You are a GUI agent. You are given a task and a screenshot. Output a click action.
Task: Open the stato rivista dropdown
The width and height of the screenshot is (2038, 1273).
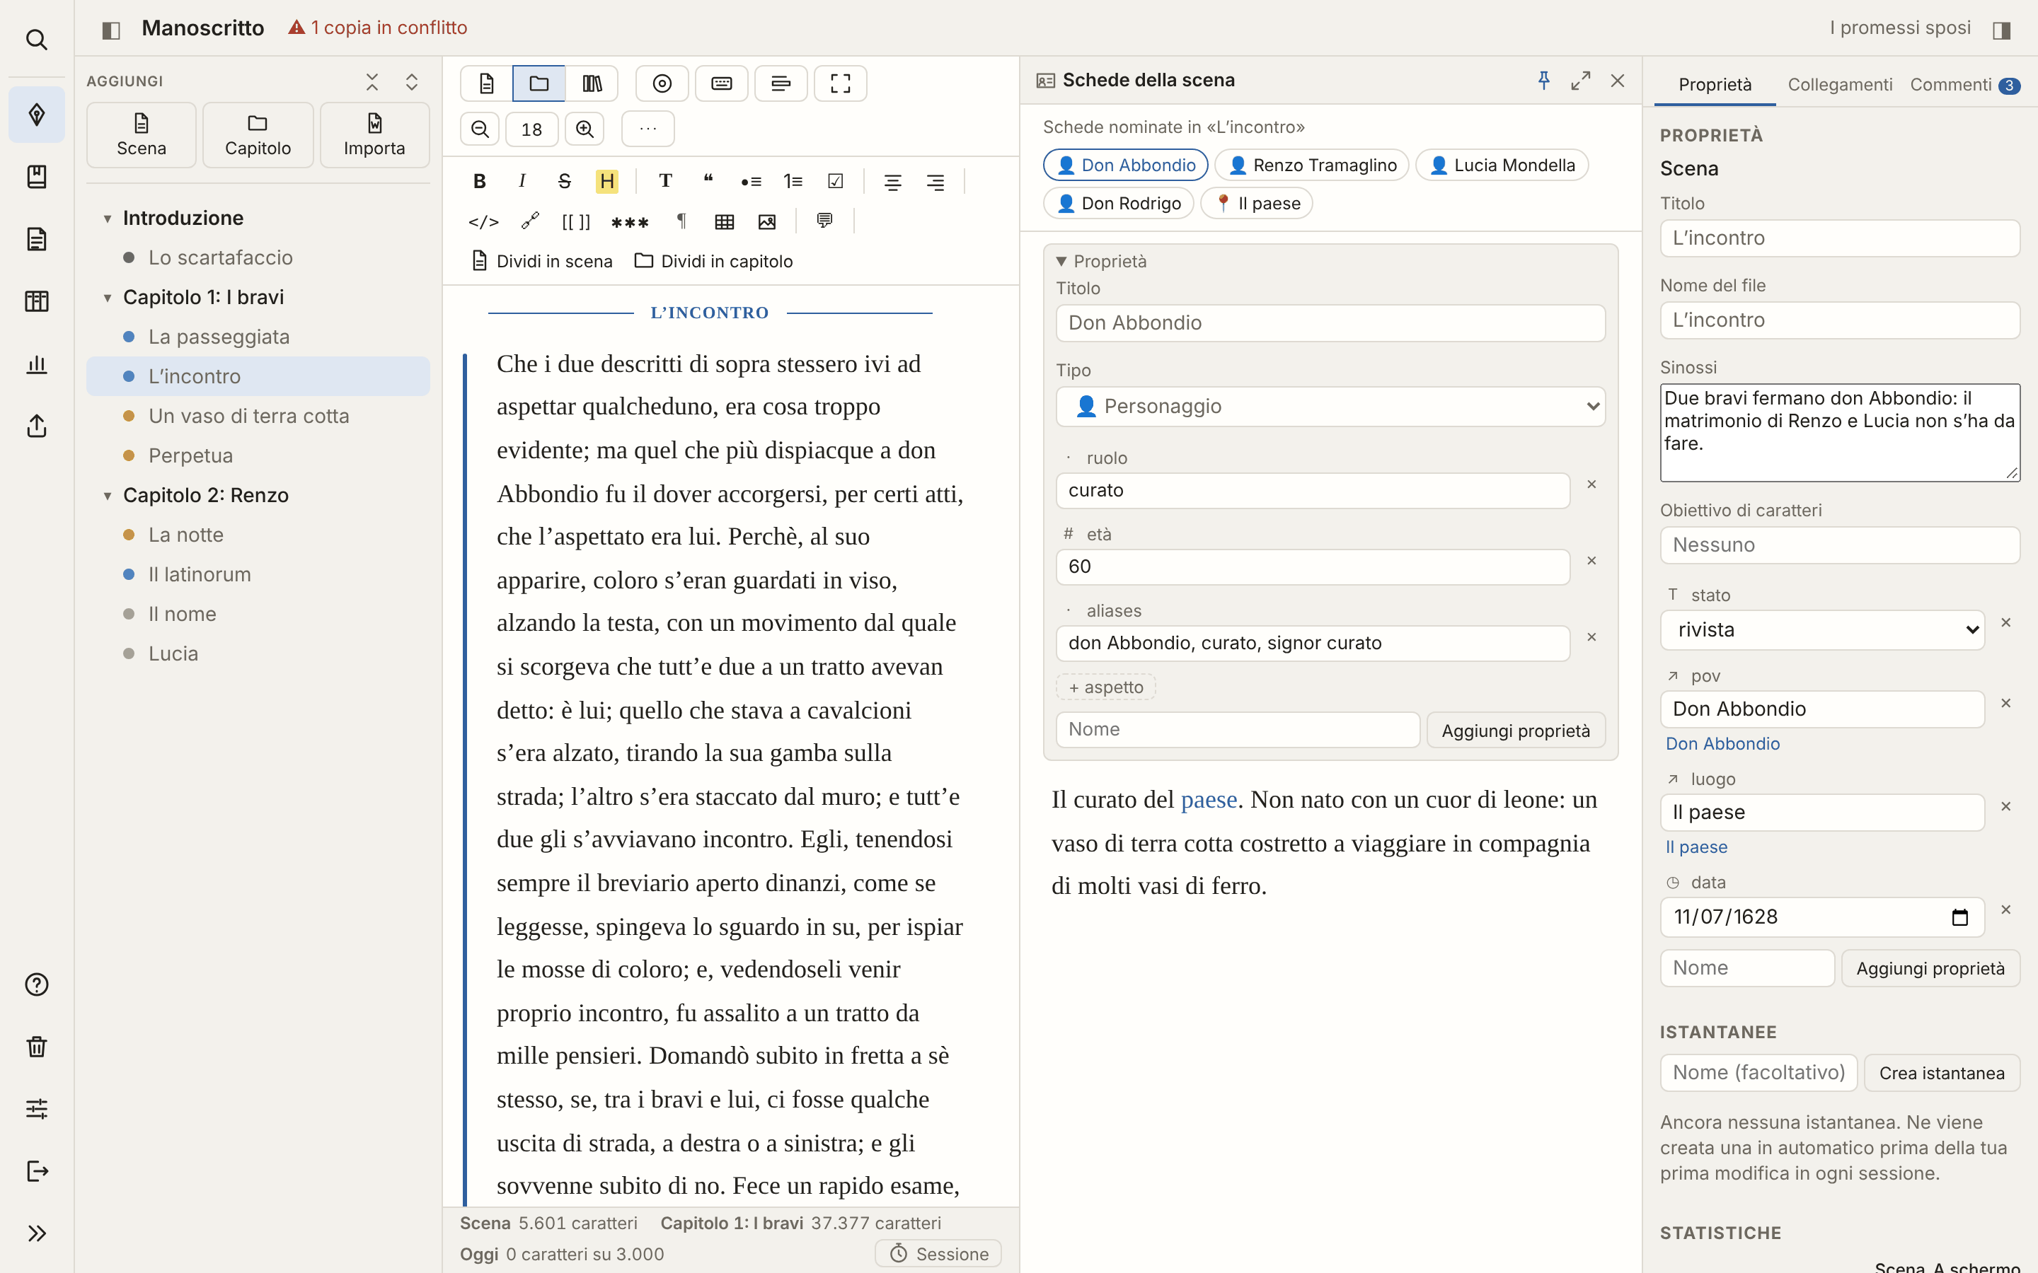[1822, 629]
